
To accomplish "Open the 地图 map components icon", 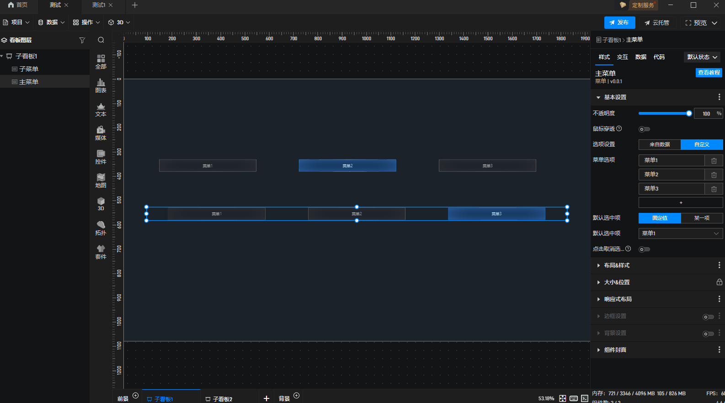I will click(x=101, y=180).
